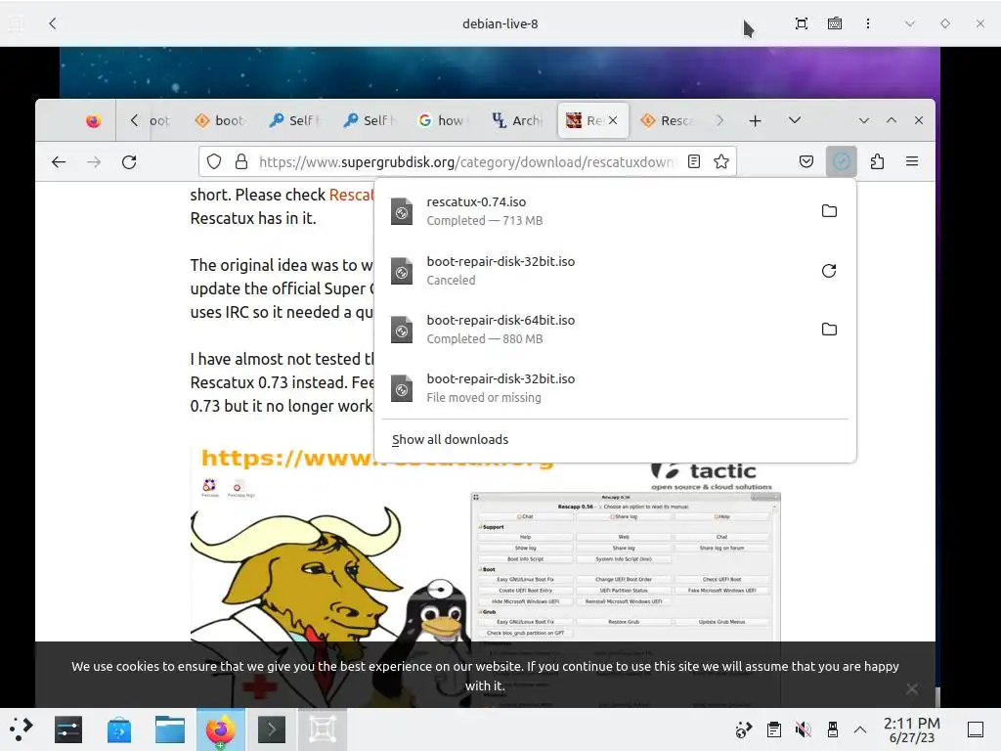Click the supergrubdisk.org URL address bar

(x=466, y=161)
